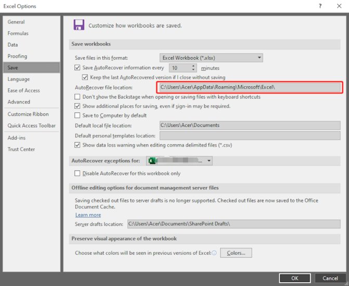349x286 pixels.
Task: Toggle Save AutoRecover information checkbox
Action: point(77,68)
